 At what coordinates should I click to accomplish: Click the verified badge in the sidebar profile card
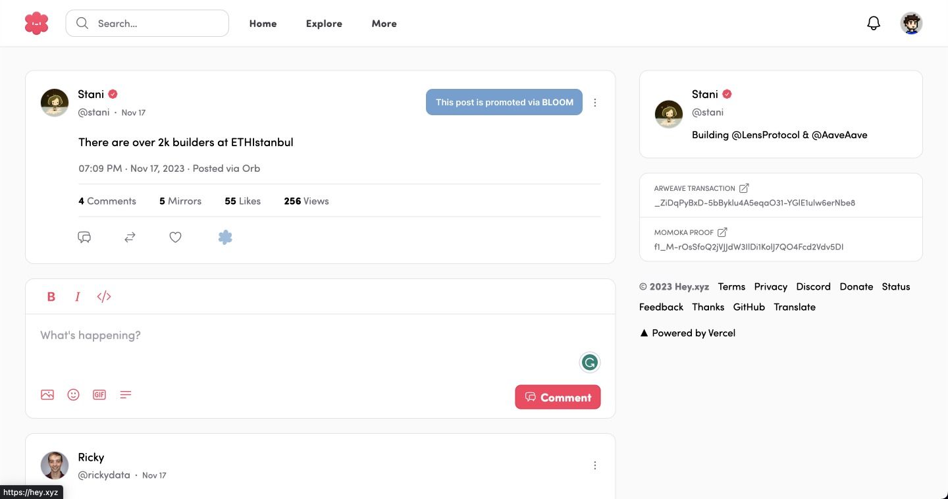(x=727, y=94)
